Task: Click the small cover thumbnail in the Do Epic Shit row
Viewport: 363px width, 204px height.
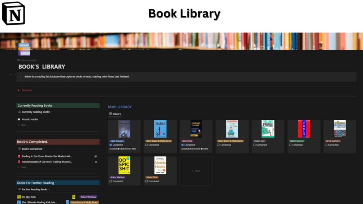Action: coord(74,197)
